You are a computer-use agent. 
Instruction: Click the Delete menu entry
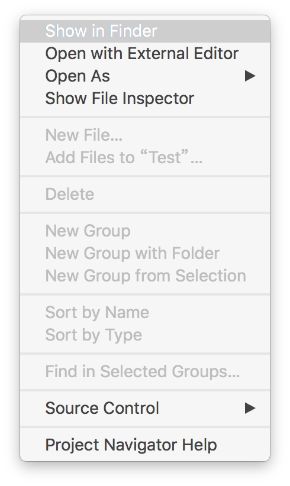145,195
